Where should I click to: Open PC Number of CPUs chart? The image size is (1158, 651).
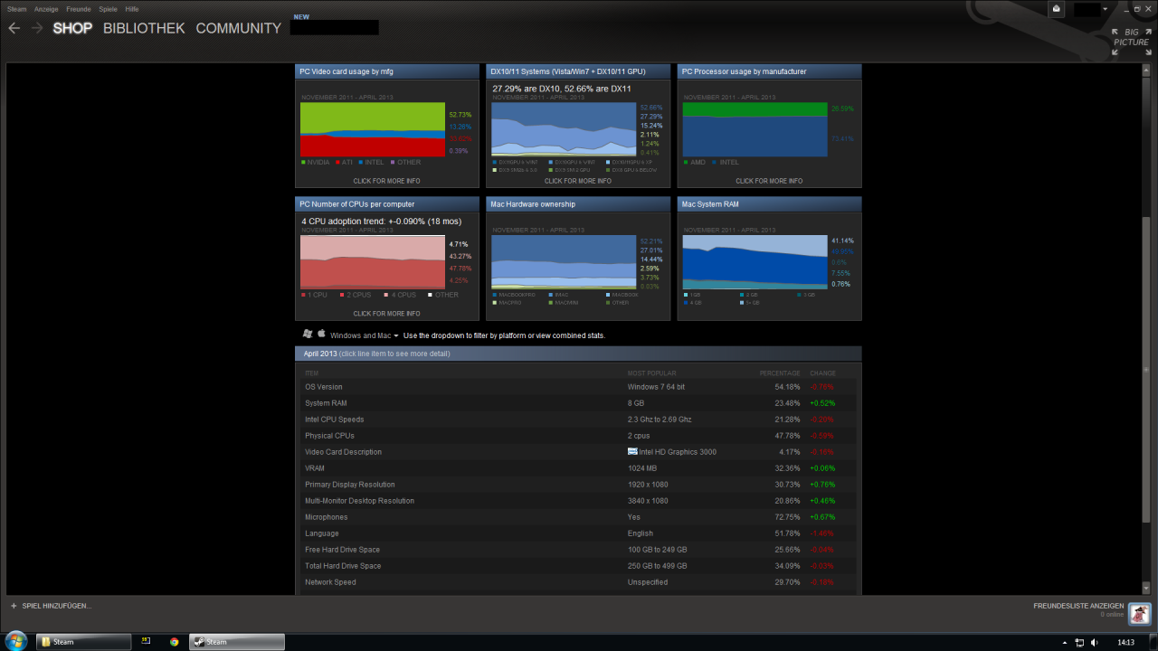click(x=387, y=259)
